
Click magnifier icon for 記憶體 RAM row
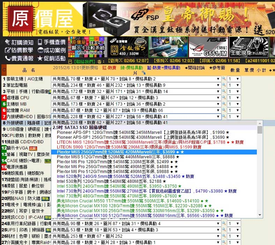[224, 110]
